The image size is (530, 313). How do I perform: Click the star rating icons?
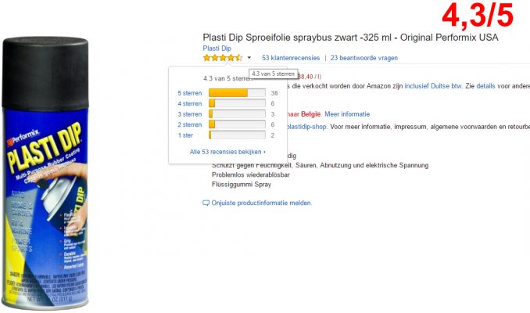[223, 58]
